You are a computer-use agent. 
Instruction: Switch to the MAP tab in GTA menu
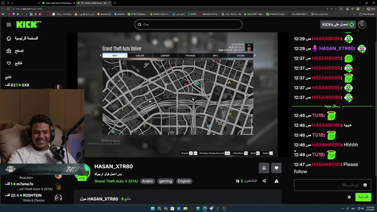[x=115, y=55]
